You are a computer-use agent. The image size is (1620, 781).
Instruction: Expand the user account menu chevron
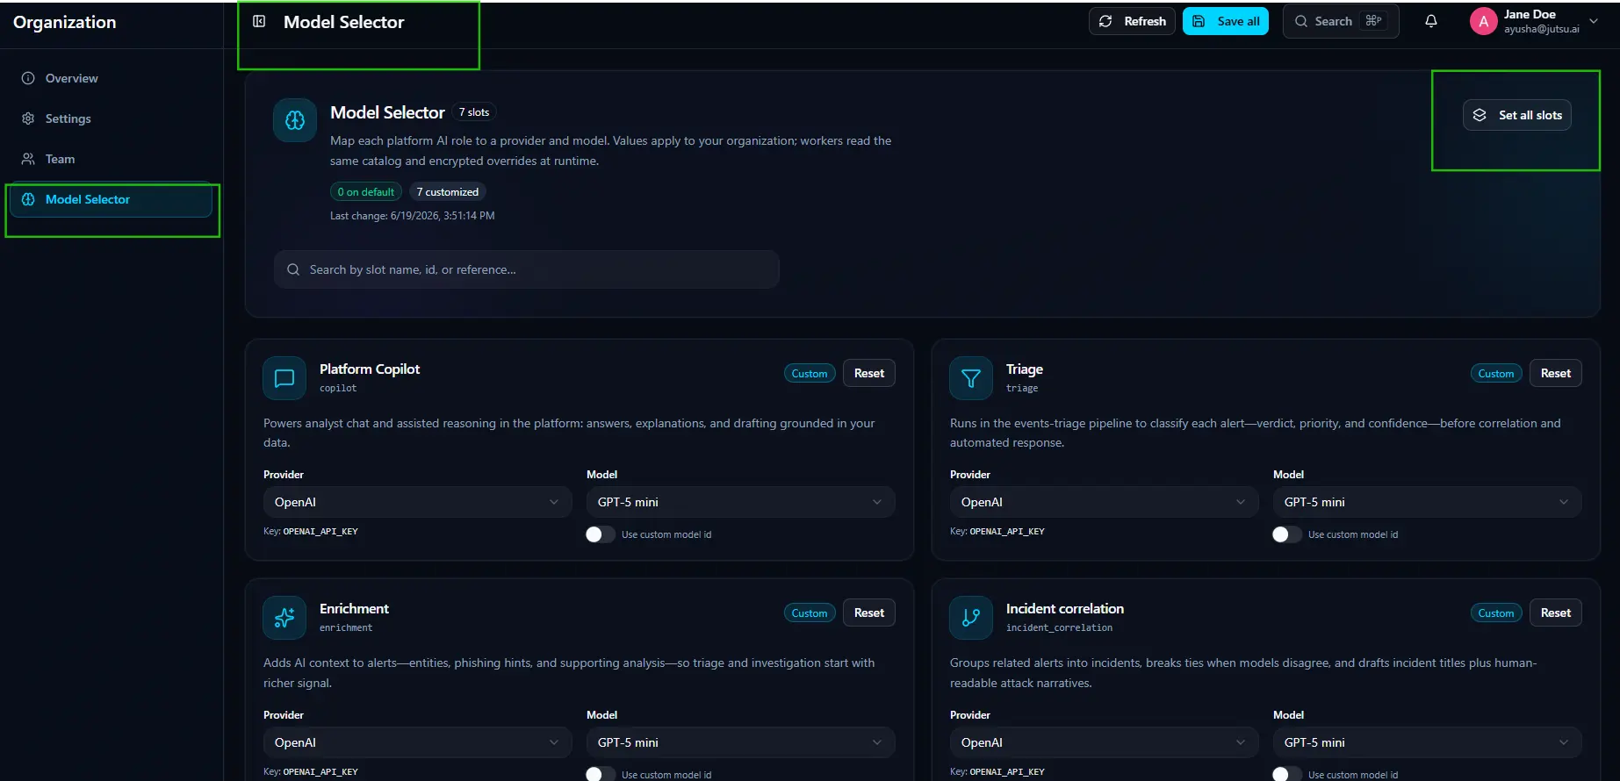[1594, 21]
